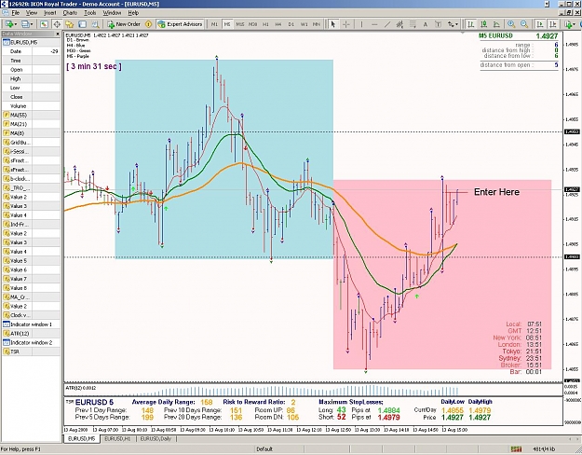Switch to H1 timeframe

[x=265, y=24]
